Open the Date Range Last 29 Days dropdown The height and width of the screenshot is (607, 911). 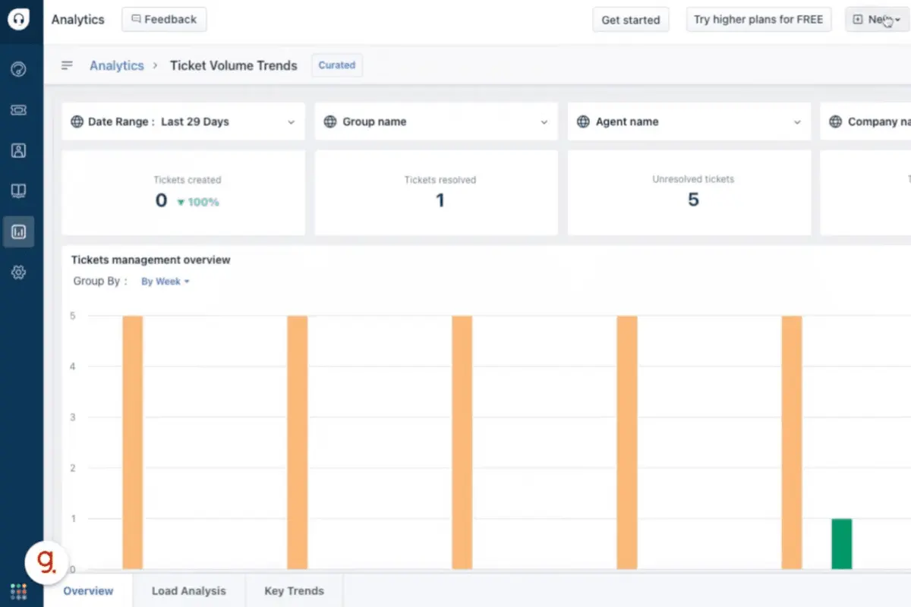(183, 121)
